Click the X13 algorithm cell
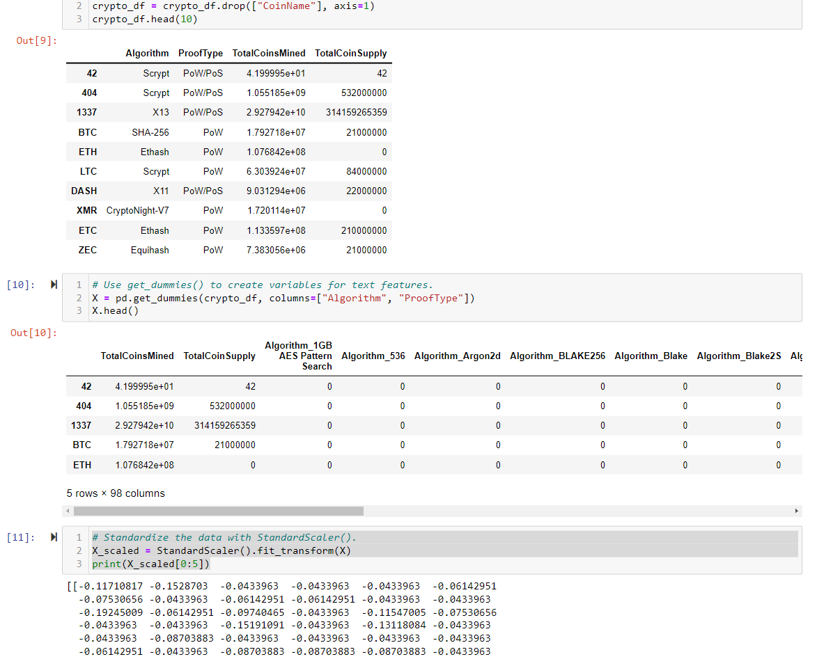The height and width of the screenshot is (659, 817). tap(160, 113)
